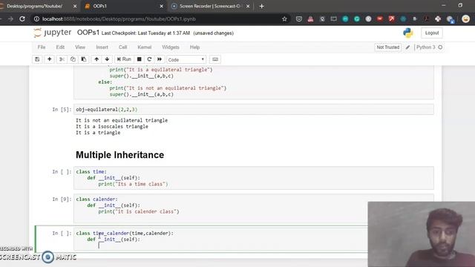Screen dimensions: 475x267
Task: Switch to the Desktop/programs/Youtube tab
Action: [x=38, y=6]
